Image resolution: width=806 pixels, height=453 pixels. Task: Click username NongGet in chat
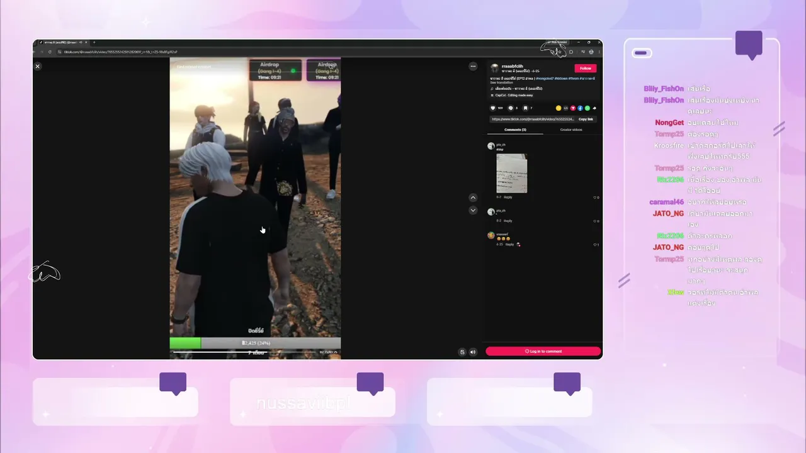(669, 123)
